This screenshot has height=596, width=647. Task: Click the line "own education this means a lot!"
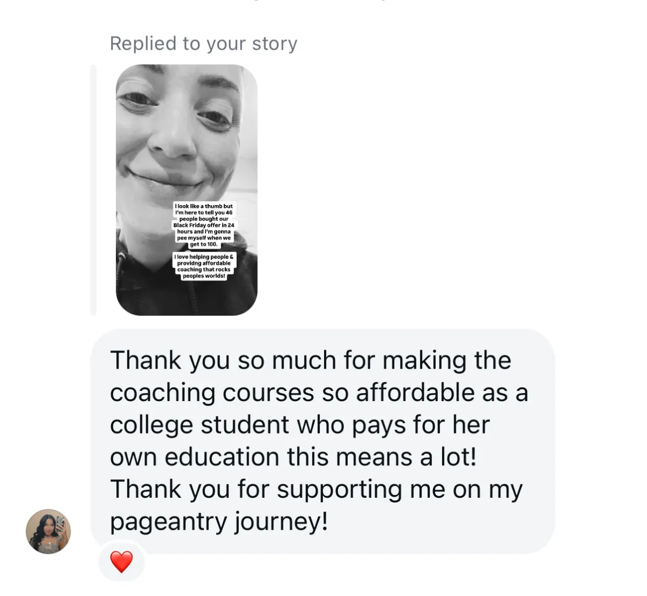click(x=293, y=457)
